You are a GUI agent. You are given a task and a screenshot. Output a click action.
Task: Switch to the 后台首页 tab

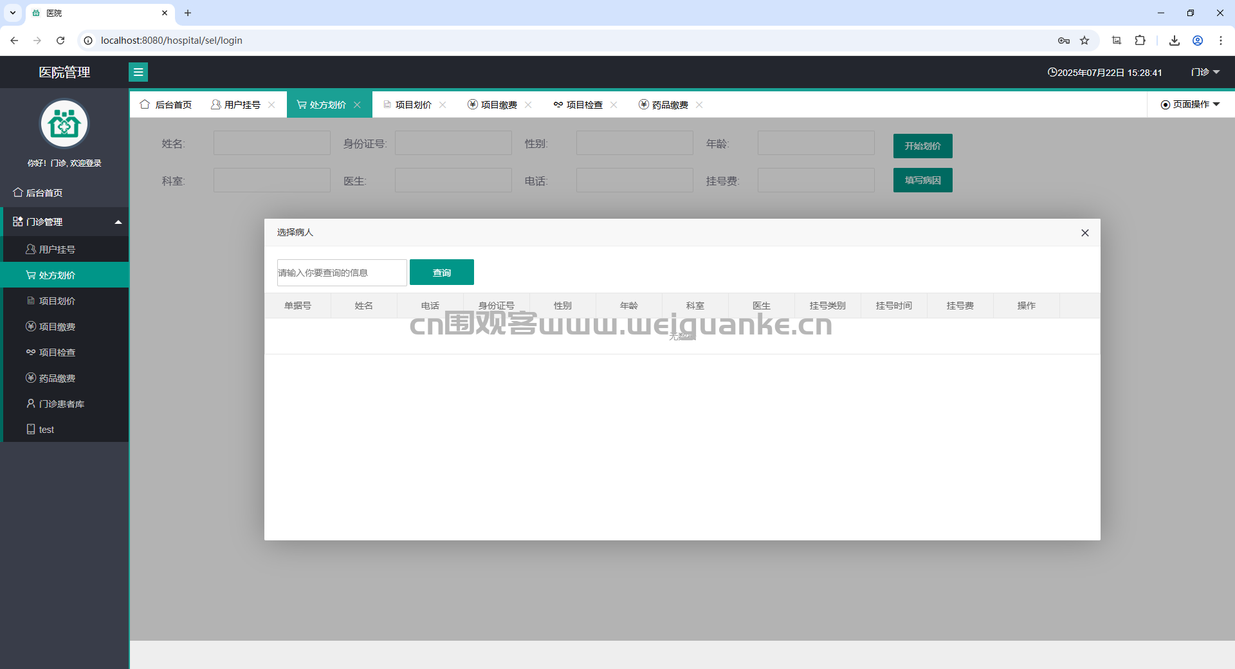click(x=166, y=105)
